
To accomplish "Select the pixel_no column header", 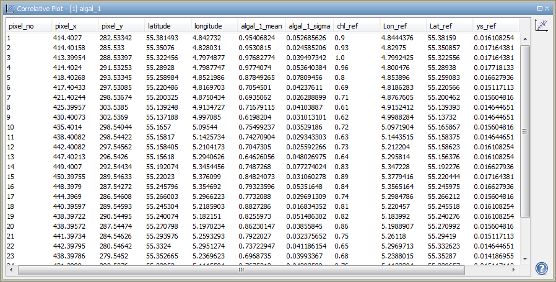I will [x=28, y=27].
